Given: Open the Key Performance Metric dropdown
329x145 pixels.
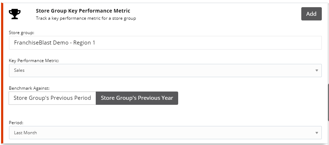Looking at the screenshot, I should pyautogui.click(x=165, y=70).
